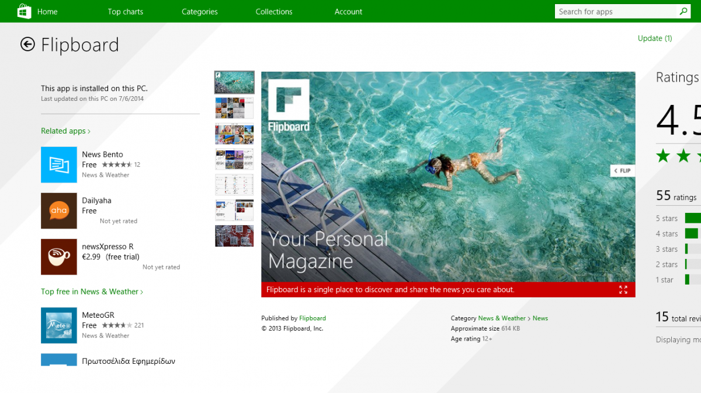
Task: Click the Flipboard description red banner
Action: pyautogui.click(x=448, y=290)
